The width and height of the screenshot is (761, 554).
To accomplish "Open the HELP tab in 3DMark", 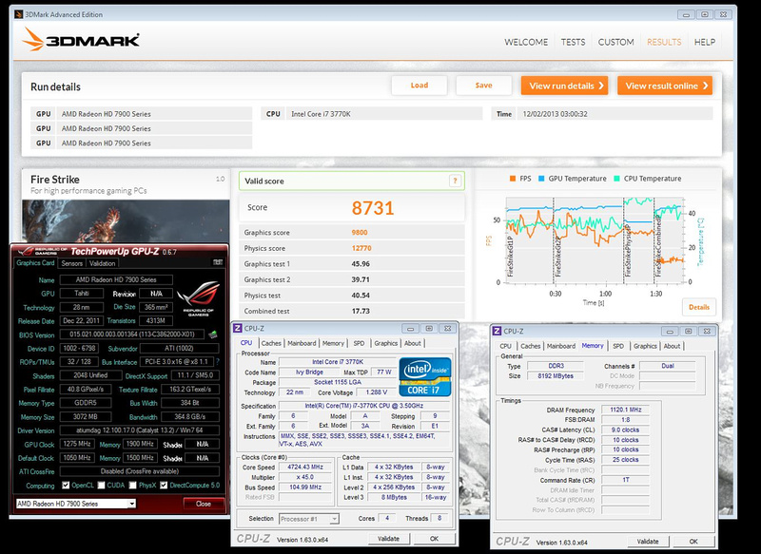I will [705, 42].
